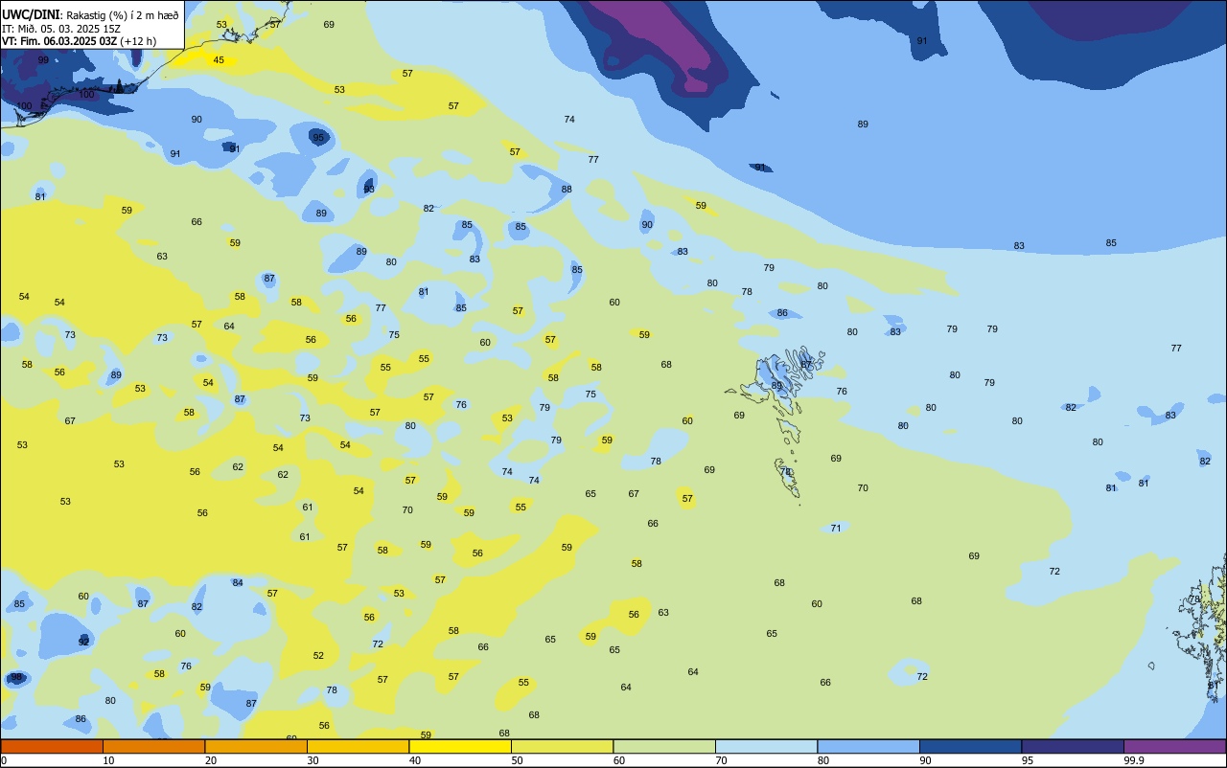The image size is (1227, 768).
Task: Click the title text 'UWC/DINI: Rakastig (%) í 2 m hæð'
Action: click(90, 14)
